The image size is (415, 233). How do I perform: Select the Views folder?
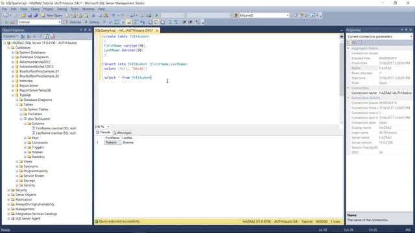tap(28, 162)
